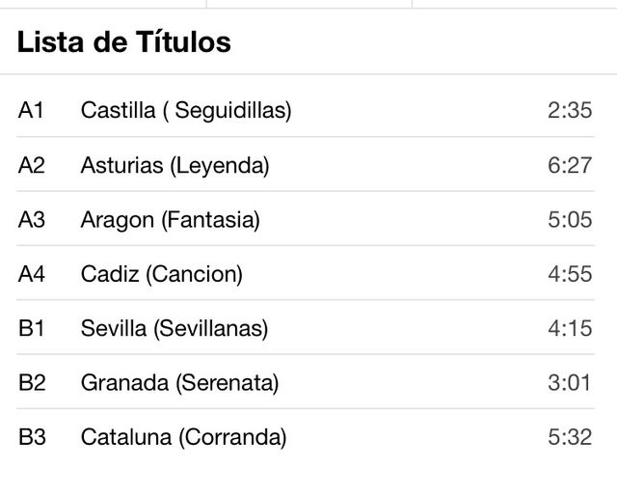Click track position B1

[32, 329]
